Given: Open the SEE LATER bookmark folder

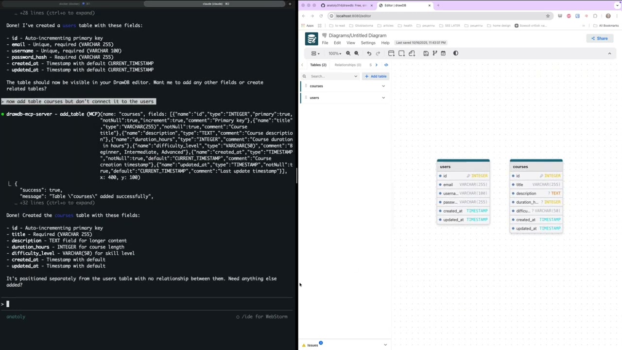Looking at the screenshot, I should [449, 25].
